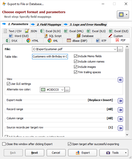Select the HTML format tab
The image size is (132, 159).
[33, 41]
